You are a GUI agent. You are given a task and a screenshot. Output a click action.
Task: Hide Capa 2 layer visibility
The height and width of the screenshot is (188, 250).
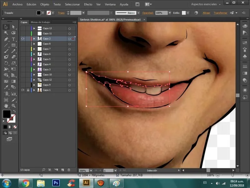[23, 39]
